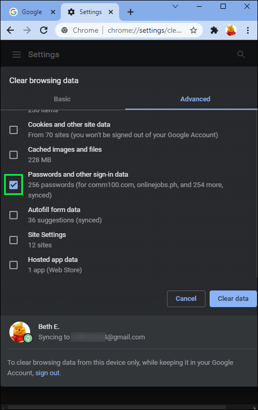Check Cookies and other site data
Screen dimensions: 258x410
(14, 130)
